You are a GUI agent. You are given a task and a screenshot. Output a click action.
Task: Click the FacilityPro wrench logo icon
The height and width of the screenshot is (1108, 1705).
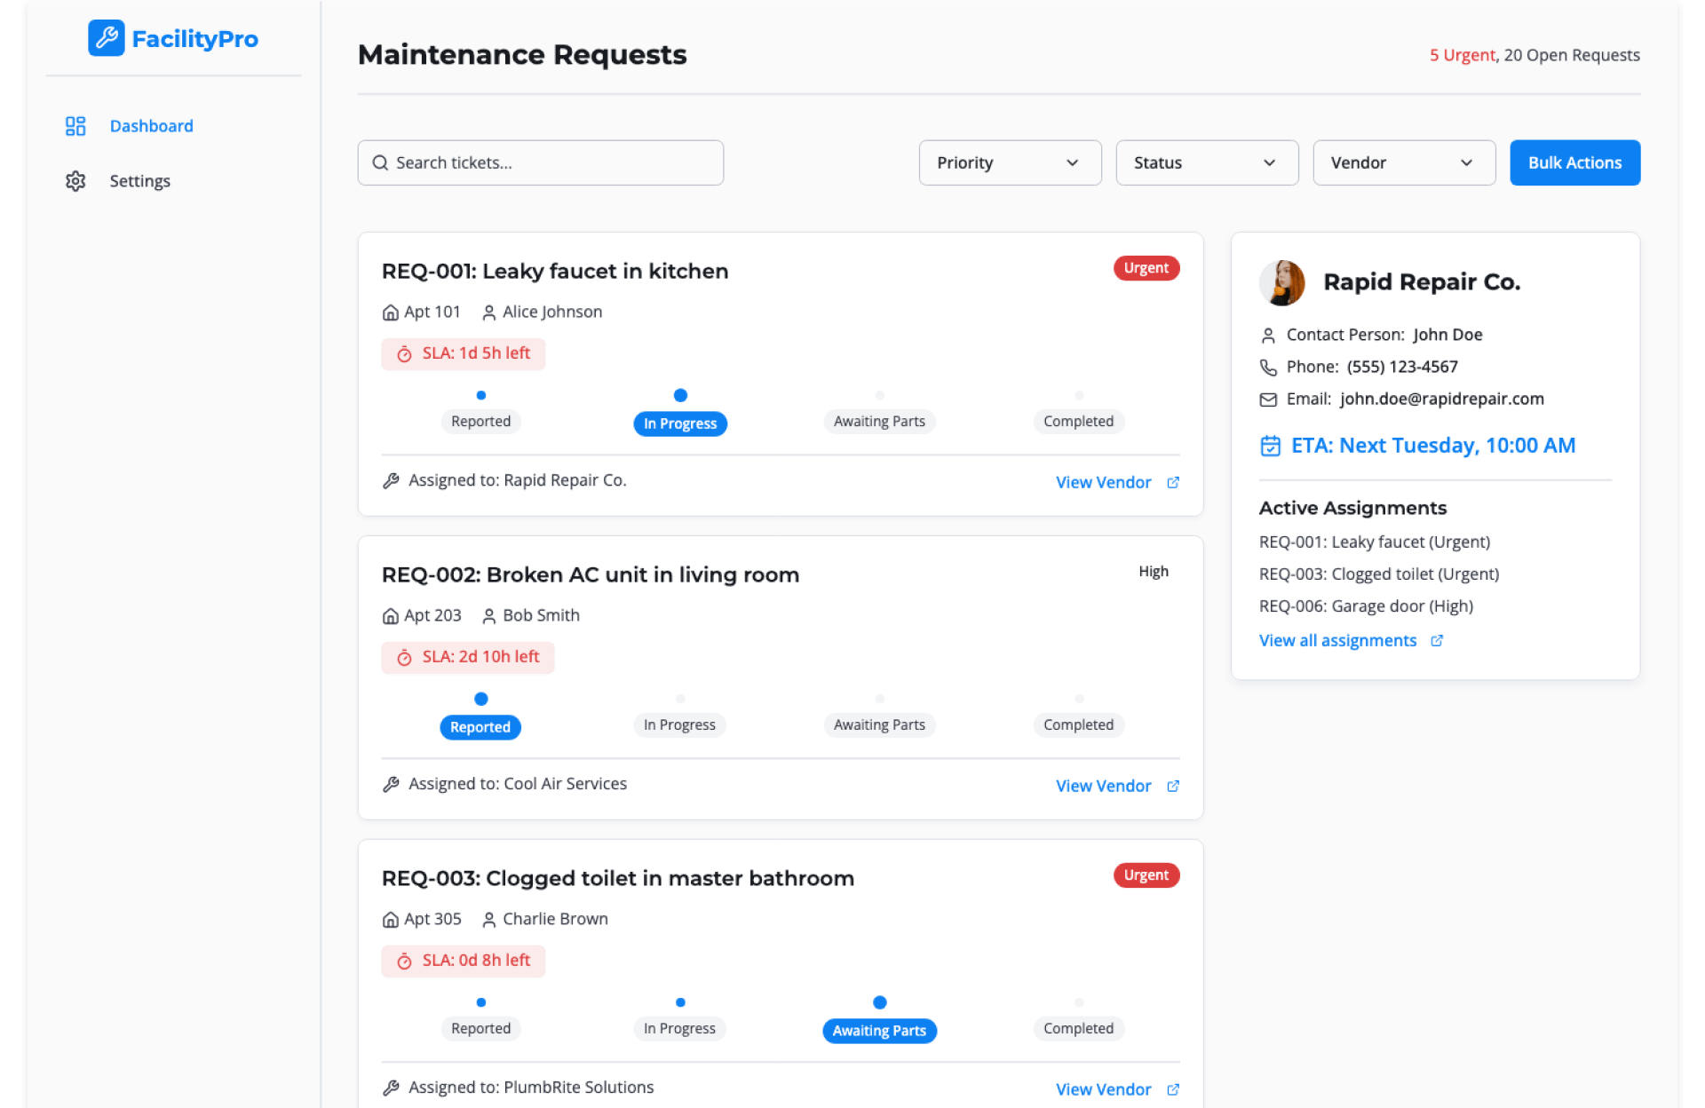(106, 38)
